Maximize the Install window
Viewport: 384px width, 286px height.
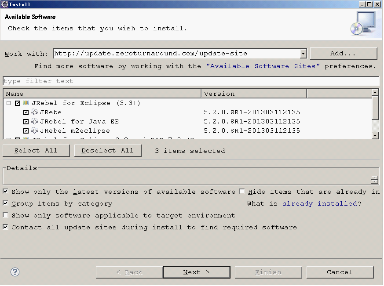(370, 4)
